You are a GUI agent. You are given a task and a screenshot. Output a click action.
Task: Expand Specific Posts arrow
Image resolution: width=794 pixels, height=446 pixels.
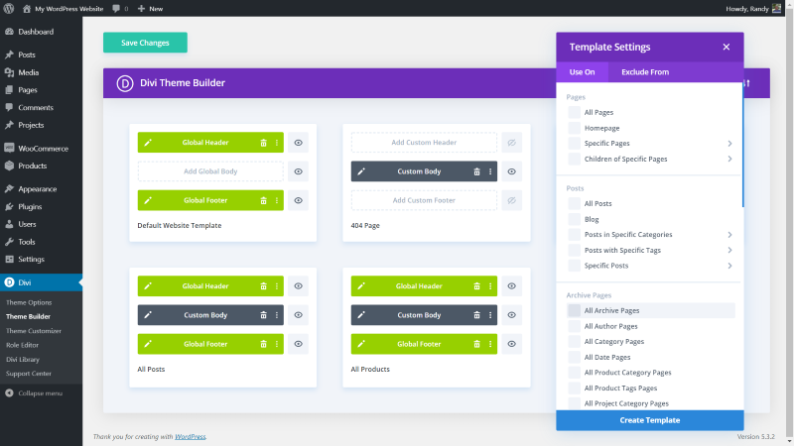(x=729, y=266)
